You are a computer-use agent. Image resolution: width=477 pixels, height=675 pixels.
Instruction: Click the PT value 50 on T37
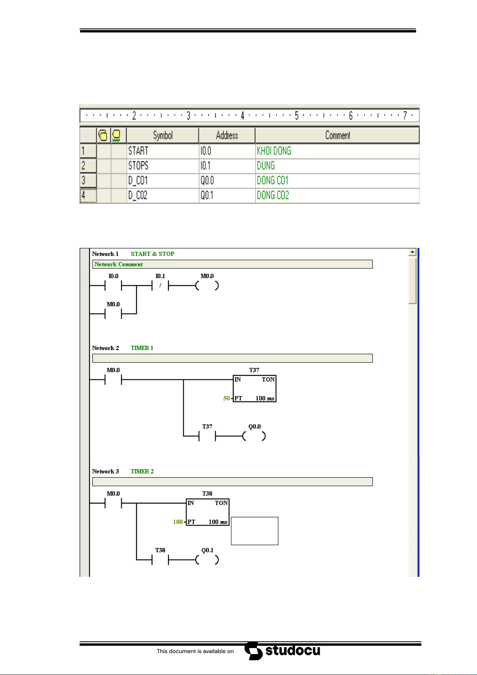click(x=226, y=398)
